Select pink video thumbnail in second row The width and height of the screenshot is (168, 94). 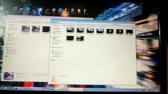80,39
